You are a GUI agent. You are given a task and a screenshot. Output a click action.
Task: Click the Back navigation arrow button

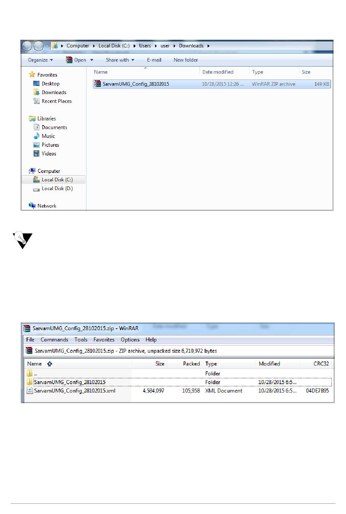coord(27,46)
